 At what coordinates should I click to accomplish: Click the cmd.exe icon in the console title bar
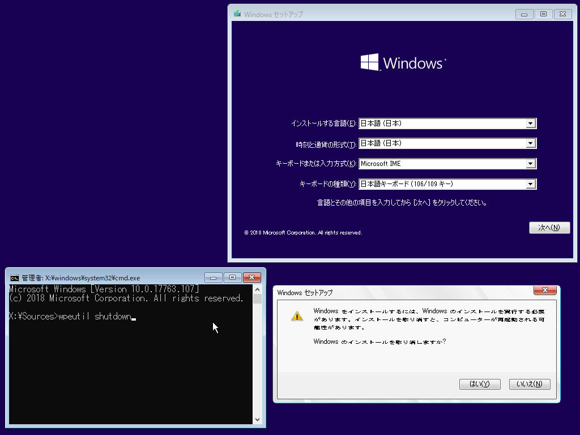click(14, 278)
